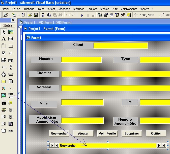The height and width of the screenshot is (154, 170).
Task: Select the Ajouter button on Form4
Action: [x=83, y=134]
